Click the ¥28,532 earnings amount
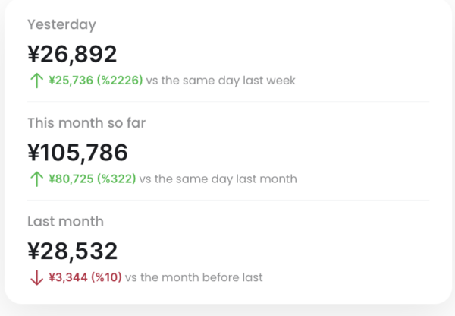 click(x=72, y=251)
